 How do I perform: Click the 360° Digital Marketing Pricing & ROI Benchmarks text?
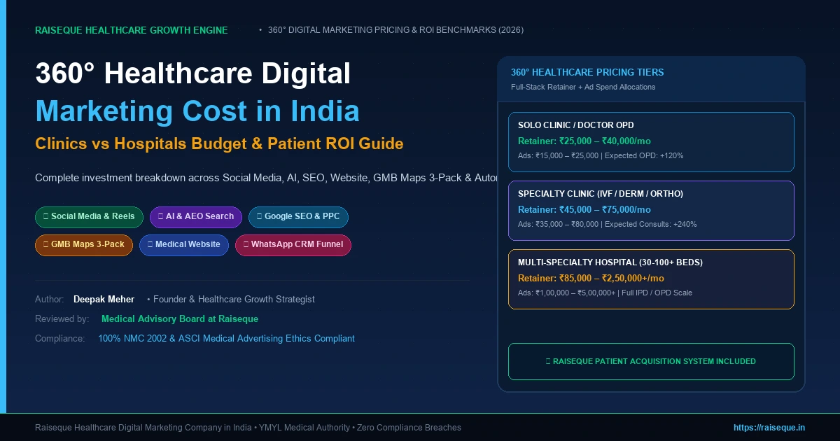395,30
